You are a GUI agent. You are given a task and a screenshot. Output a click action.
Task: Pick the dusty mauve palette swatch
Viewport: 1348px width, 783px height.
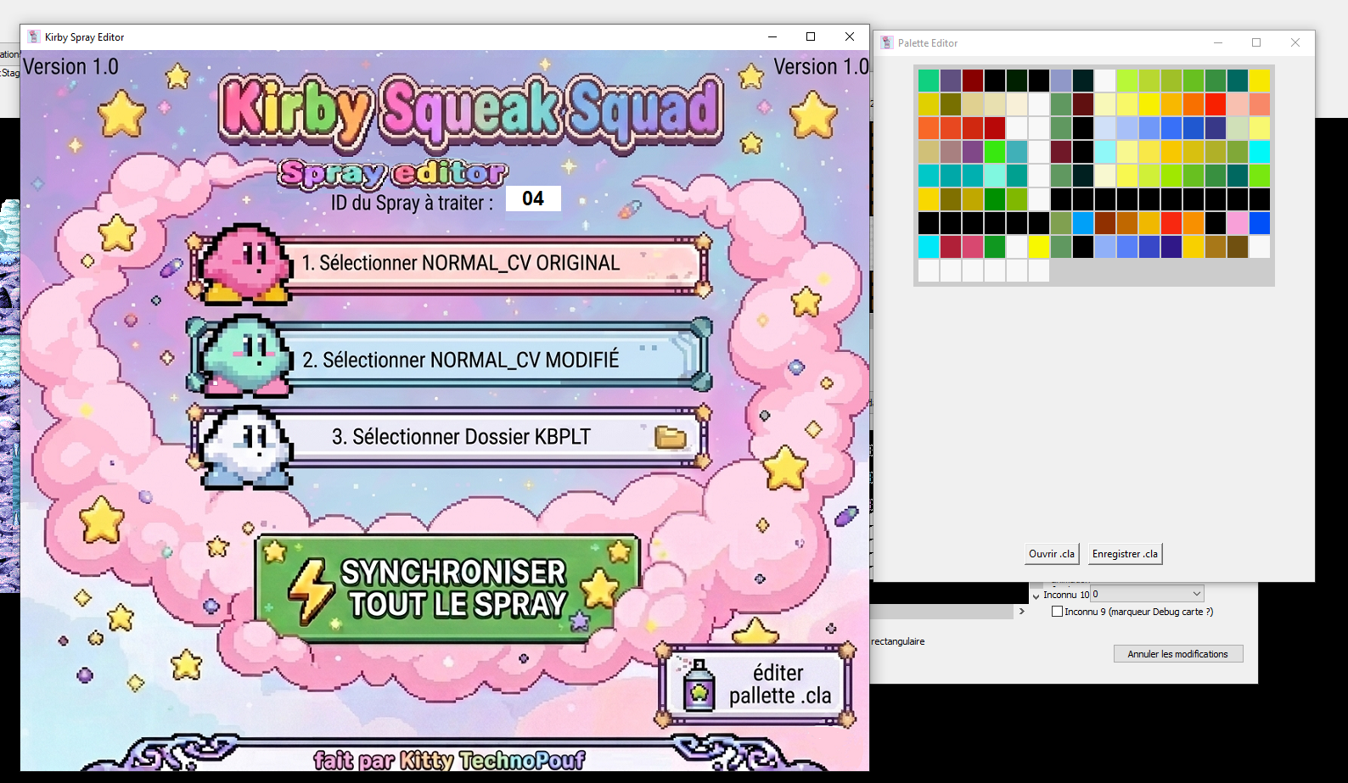pos(951,152)
